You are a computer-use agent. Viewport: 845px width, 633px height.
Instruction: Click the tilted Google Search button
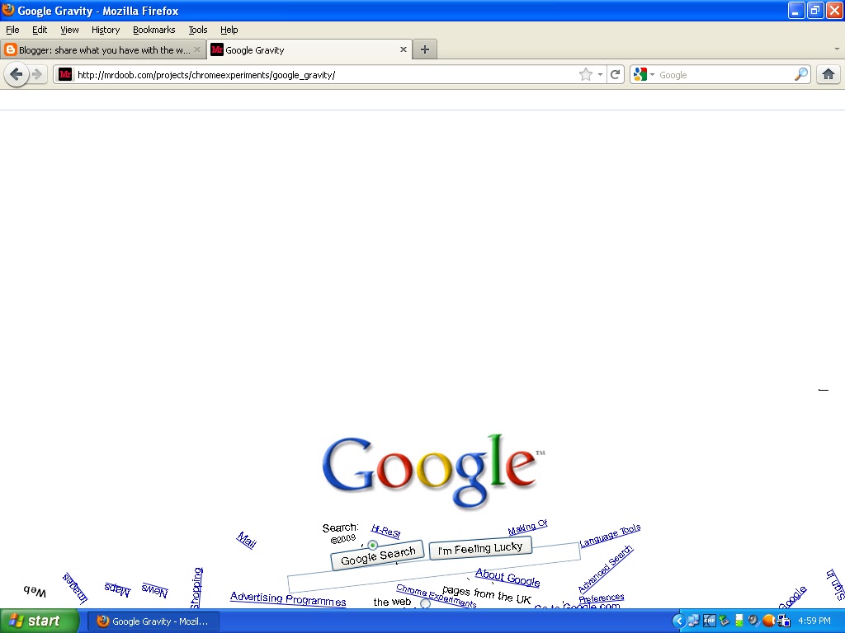[377, 555]
